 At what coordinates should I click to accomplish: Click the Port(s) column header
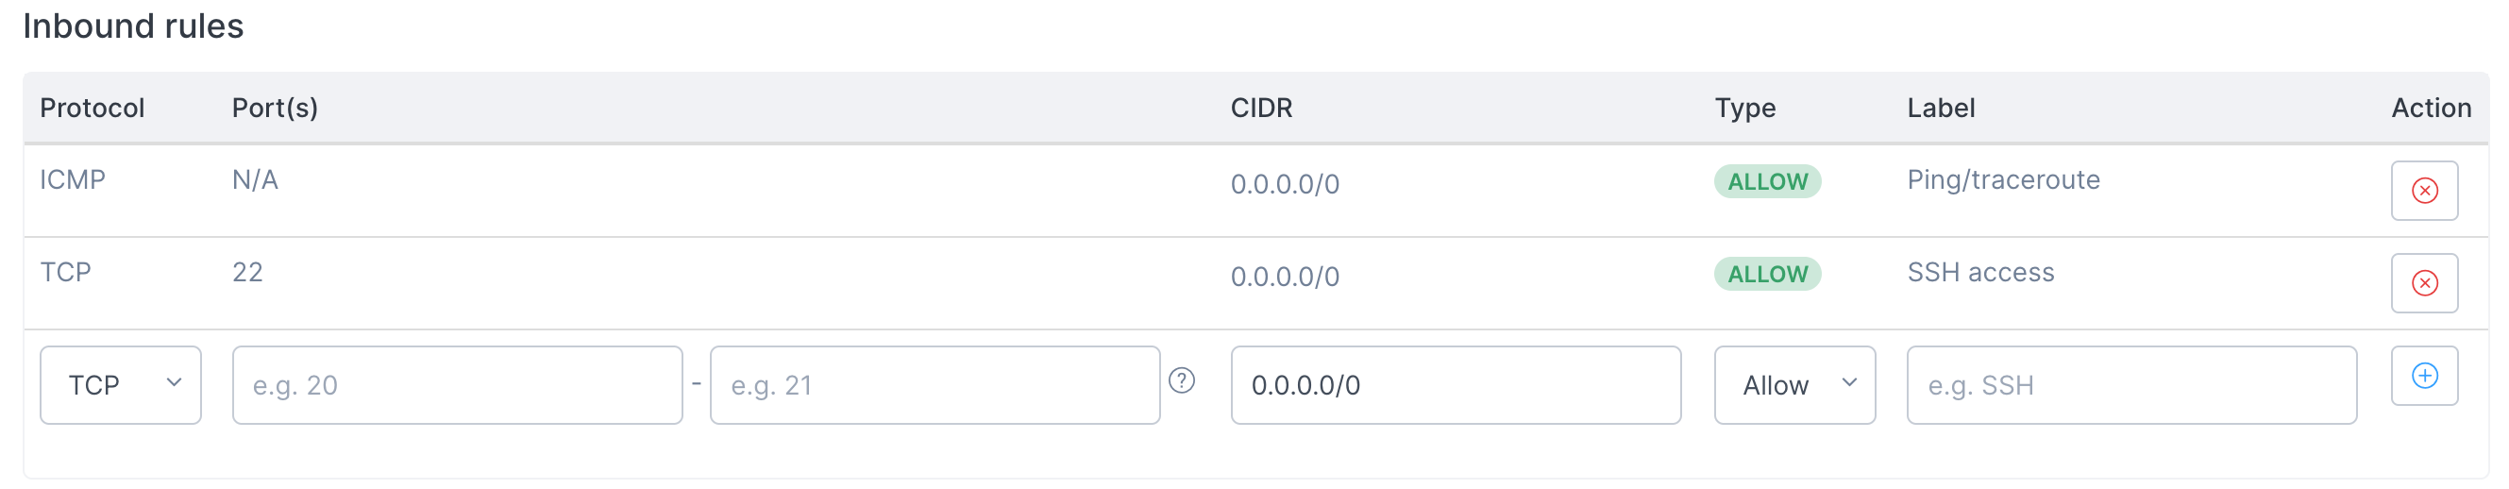point(275,109)
